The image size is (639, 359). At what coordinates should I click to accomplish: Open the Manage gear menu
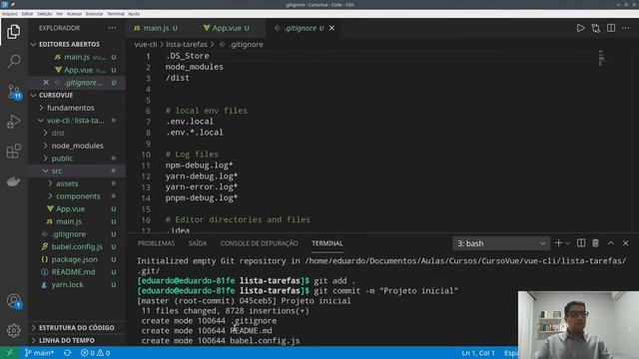[x=13, y=330]
